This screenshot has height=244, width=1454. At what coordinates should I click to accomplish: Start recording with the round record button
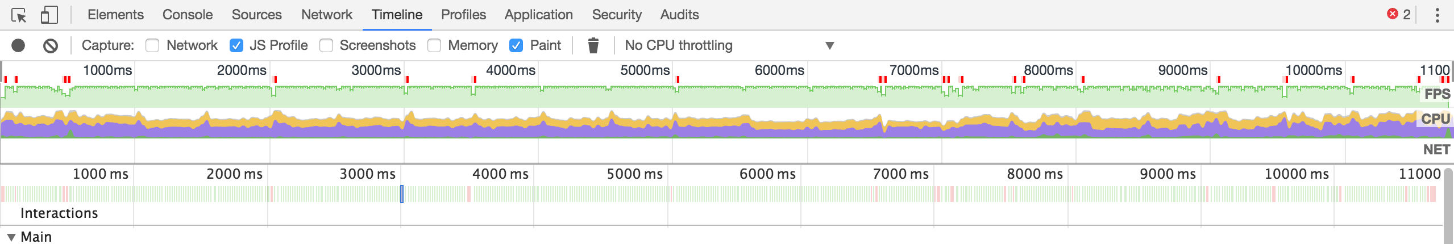[x=18, y=45]
